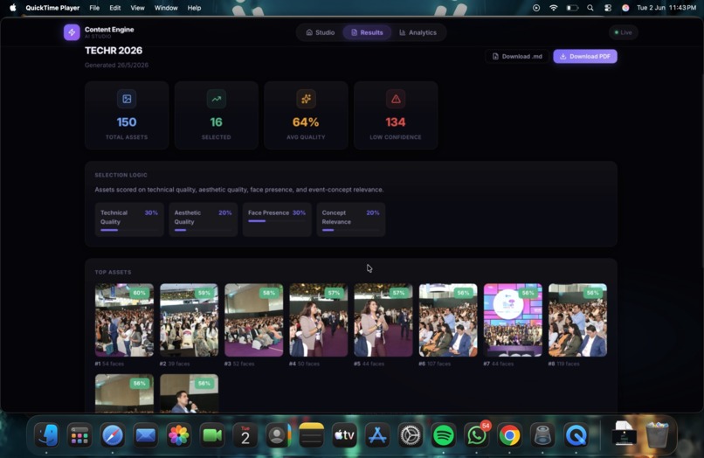Image resolution: width=704 pixels, height=458 pixels.
Task: Click the Aesthetic Quality weight bar
Action: pyautogui.click(x=203, y=230)
